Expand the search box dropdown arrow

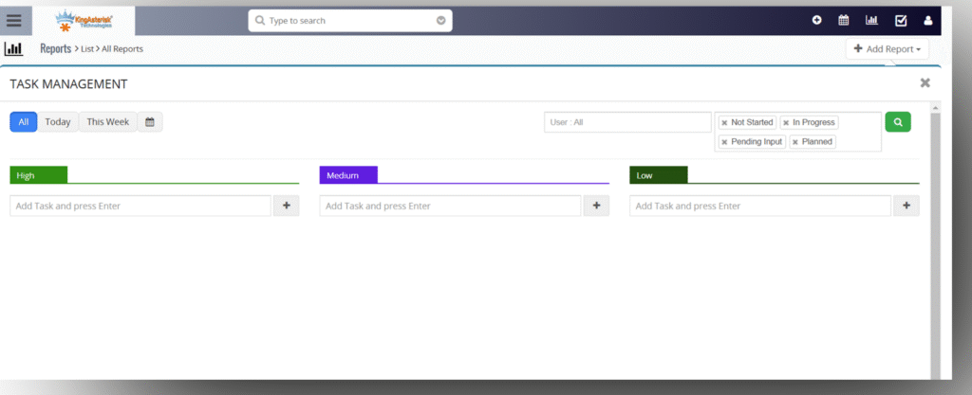pos(440,21)
